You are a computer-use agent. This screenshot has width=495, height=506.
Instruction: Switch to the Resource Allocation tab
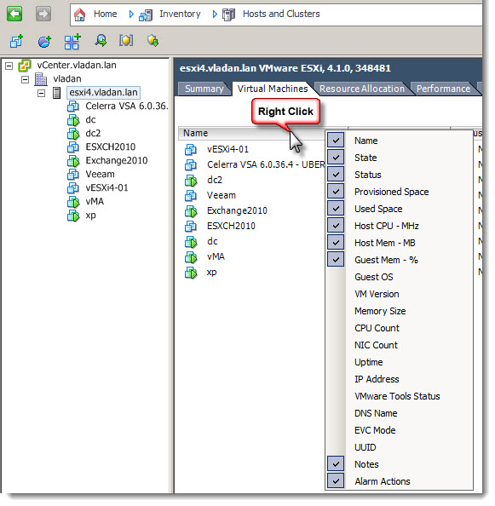point(362,89)
